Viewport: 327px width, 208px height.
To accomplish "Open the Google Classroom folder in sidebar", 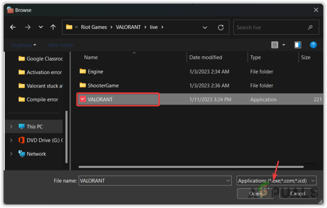I will pos(40,59).
